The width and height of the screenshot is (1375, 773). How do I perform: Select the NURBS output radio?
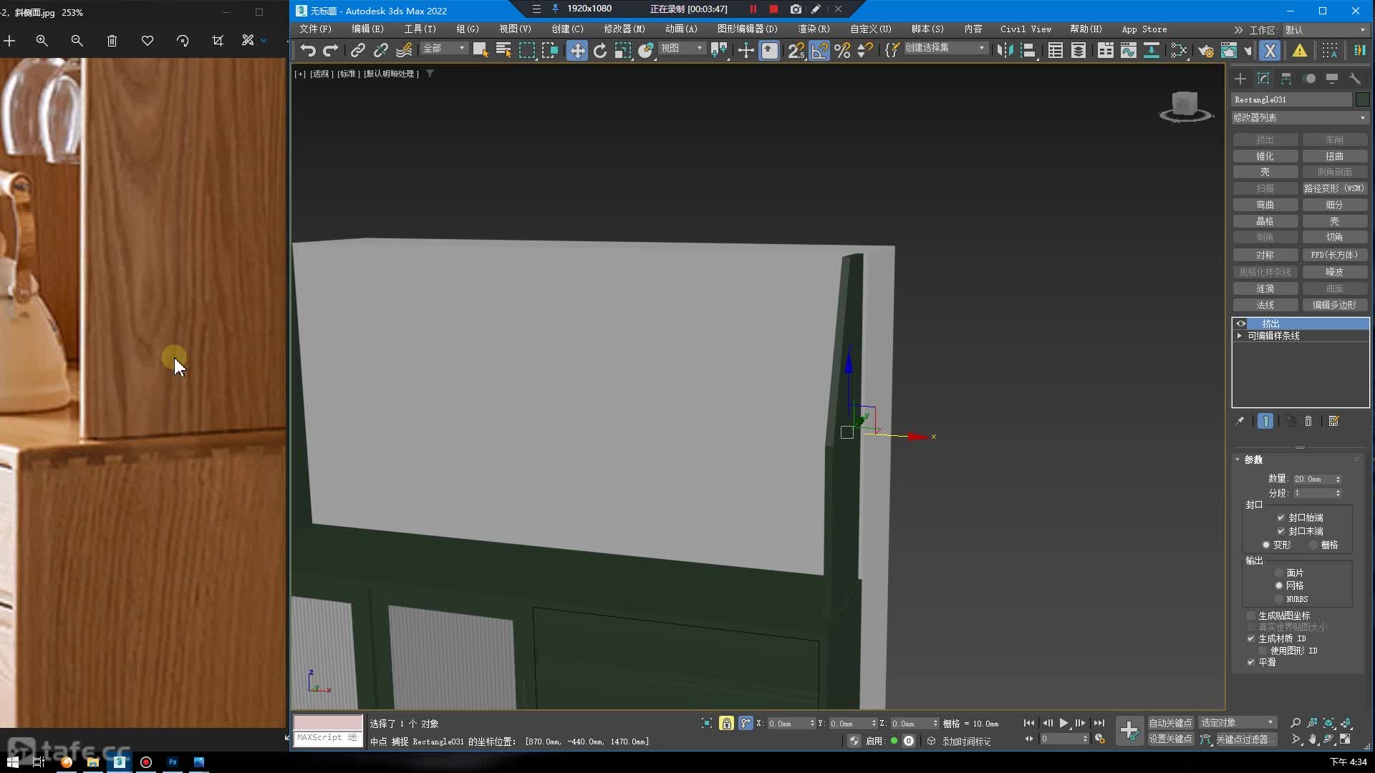(x=1279, y=599)
